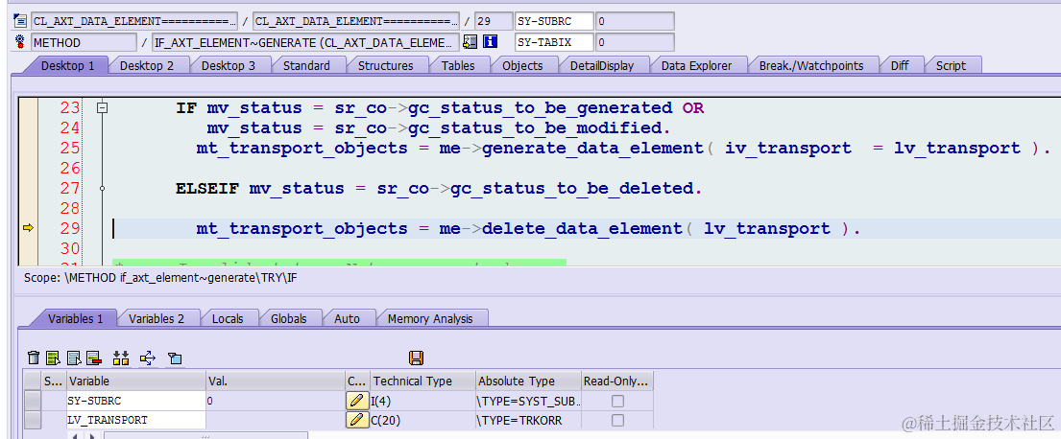1061x439 pixels.
Task: Click the yellow arrow marker at line 29
Action: point(28,228)
